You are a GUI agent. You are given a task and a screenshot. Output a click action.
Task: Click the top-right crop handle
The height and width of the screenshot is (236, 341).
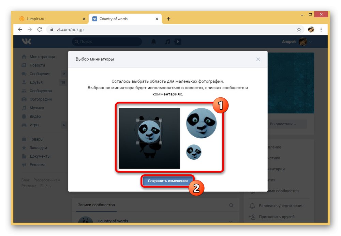(161, 120)
